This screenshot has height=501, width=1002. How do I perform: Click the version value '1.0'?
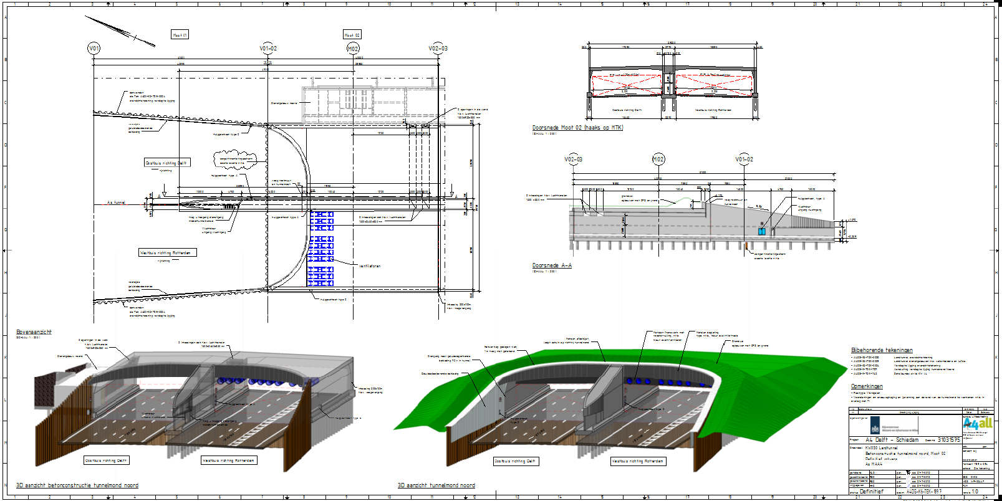(975, 492)
